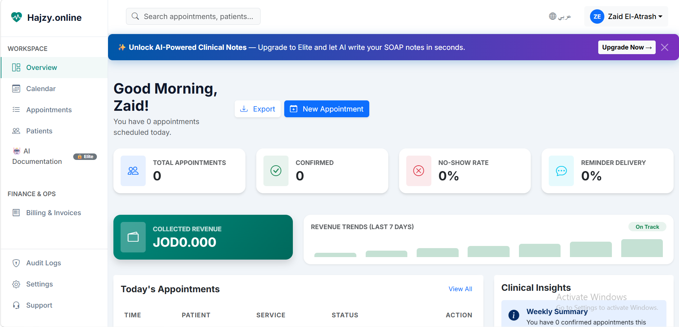679x327 pixels.
Task: Click the TIME column header
Action: [x=133, y=315]
